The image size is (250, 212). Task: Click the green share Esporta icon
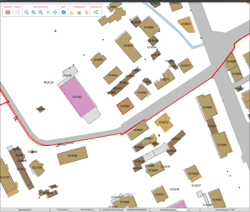(x=96, y=12)
